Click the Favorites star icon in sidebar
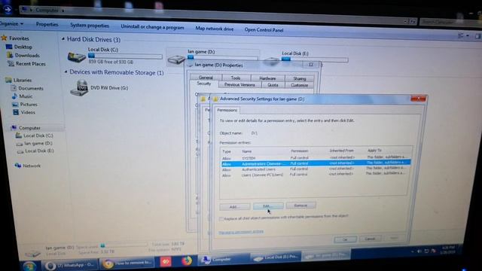482x271 pixels. (x=4, y=38)
